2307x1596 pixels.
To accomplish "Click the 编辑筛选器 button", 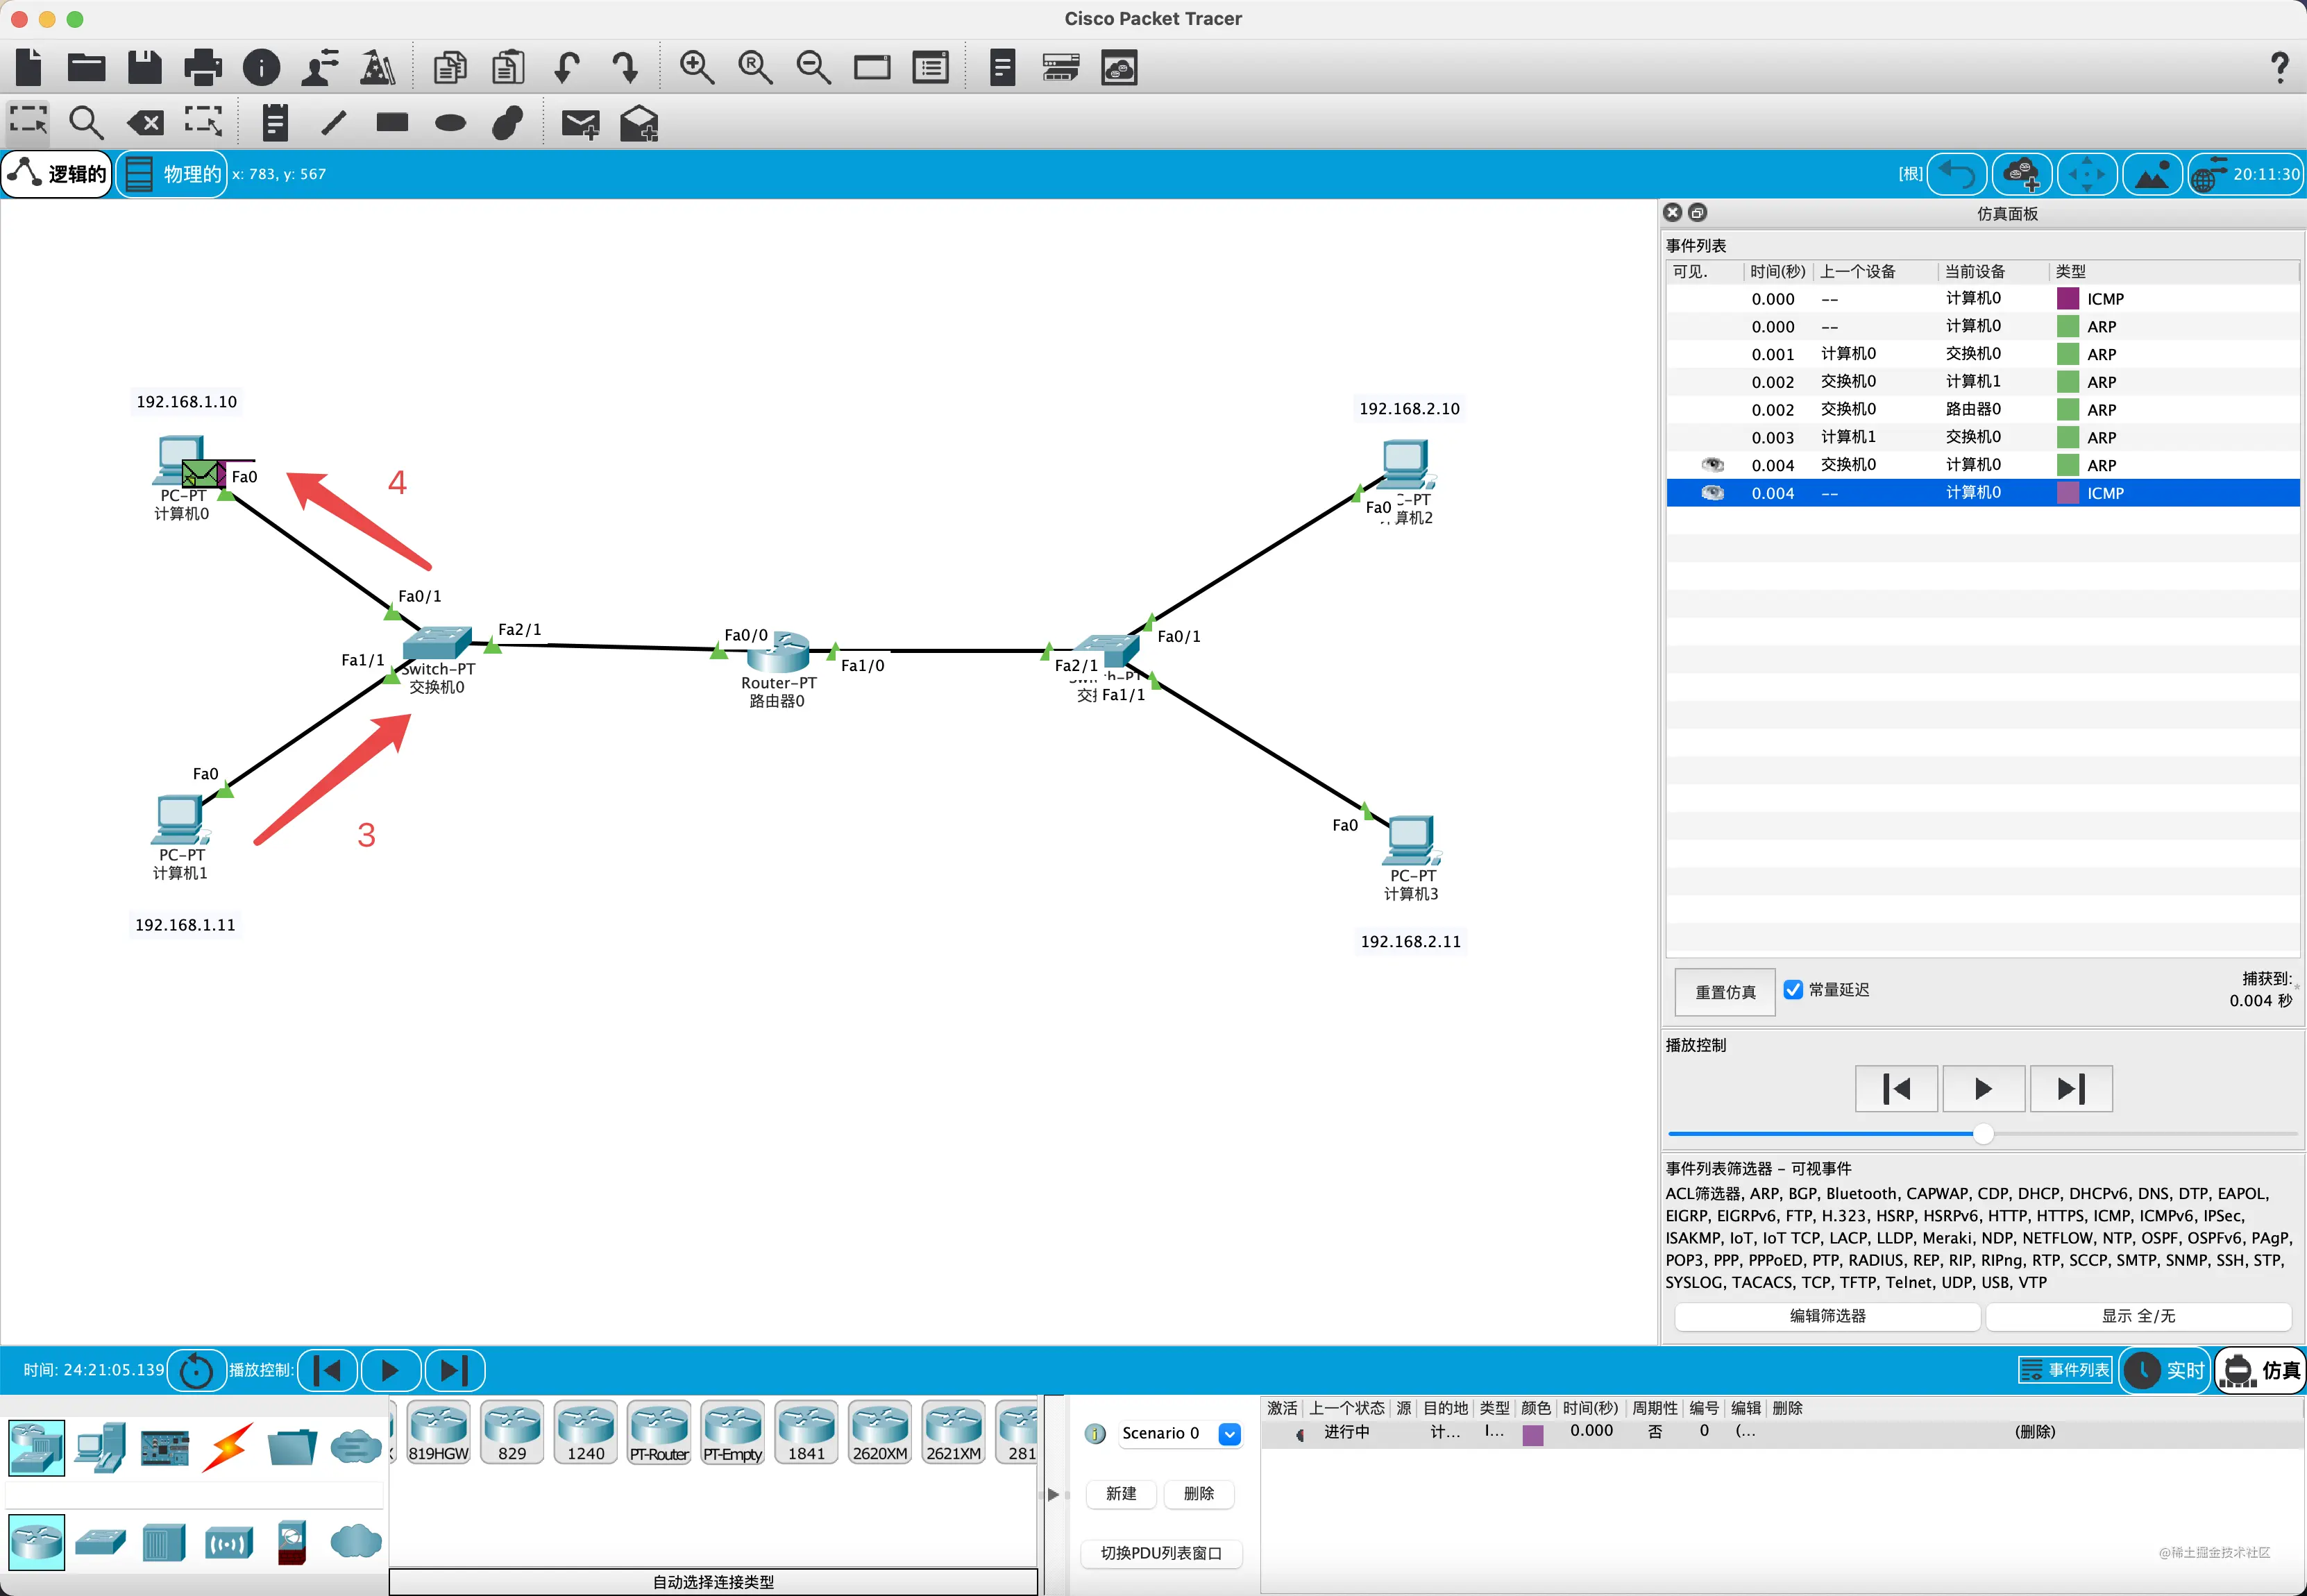I will 1827,1315.
